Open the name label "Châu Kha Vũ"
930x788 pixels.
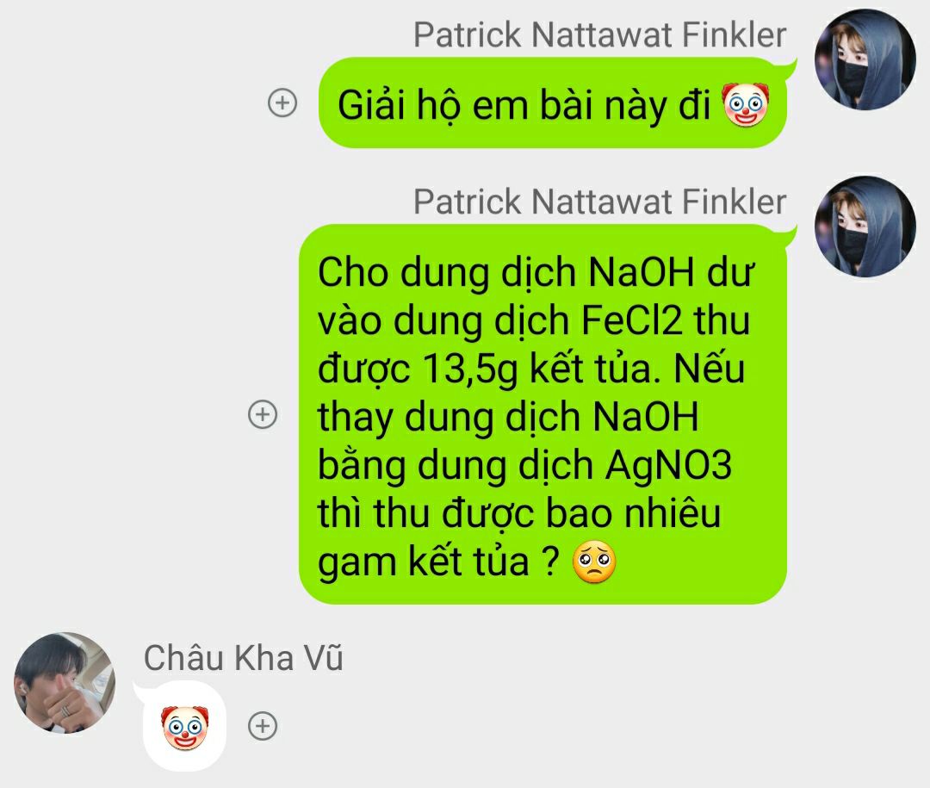[x=243, y=657]
